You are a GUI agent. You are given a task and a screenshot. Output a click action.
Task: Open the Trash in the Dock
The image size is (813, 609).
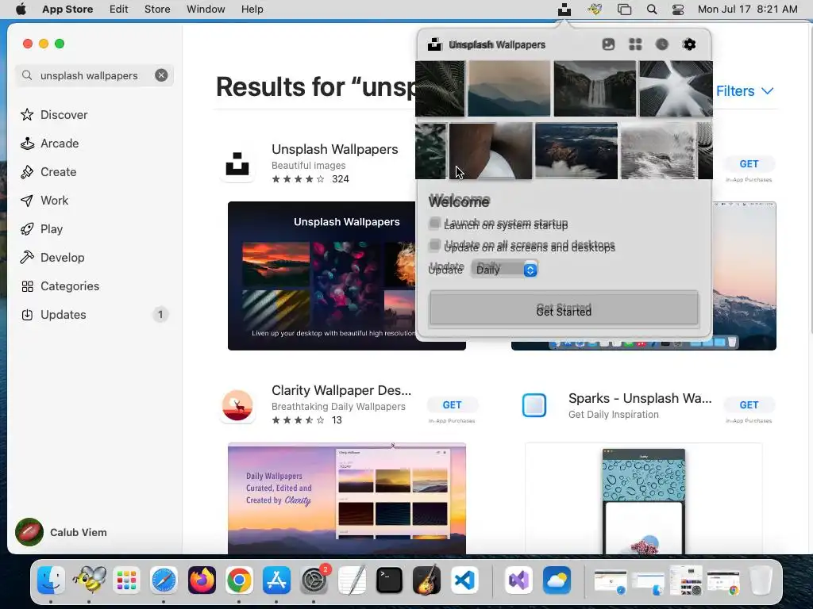click(x=761, y=580)
